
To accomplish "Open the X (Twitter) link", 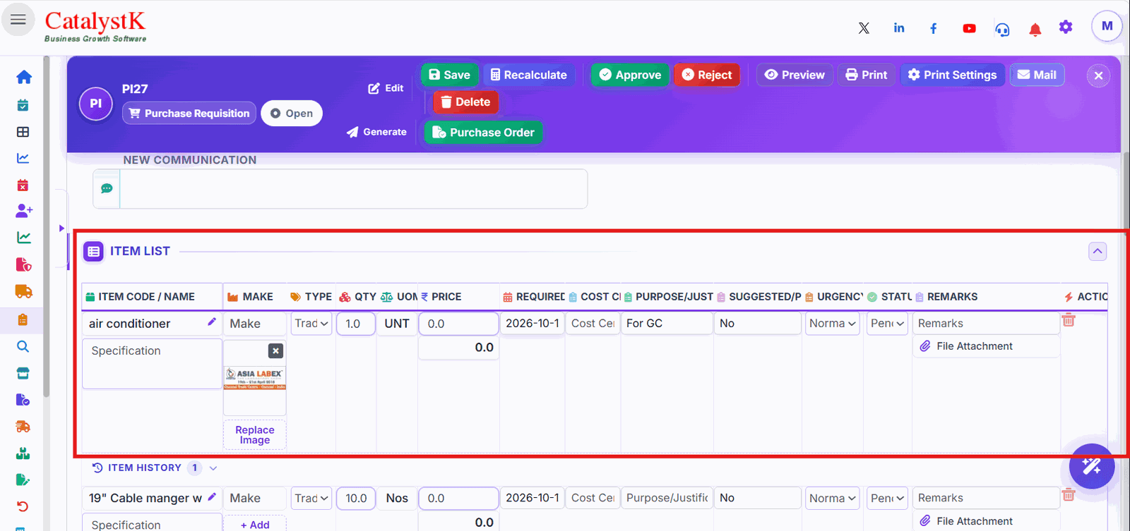I will coord(864,28).
